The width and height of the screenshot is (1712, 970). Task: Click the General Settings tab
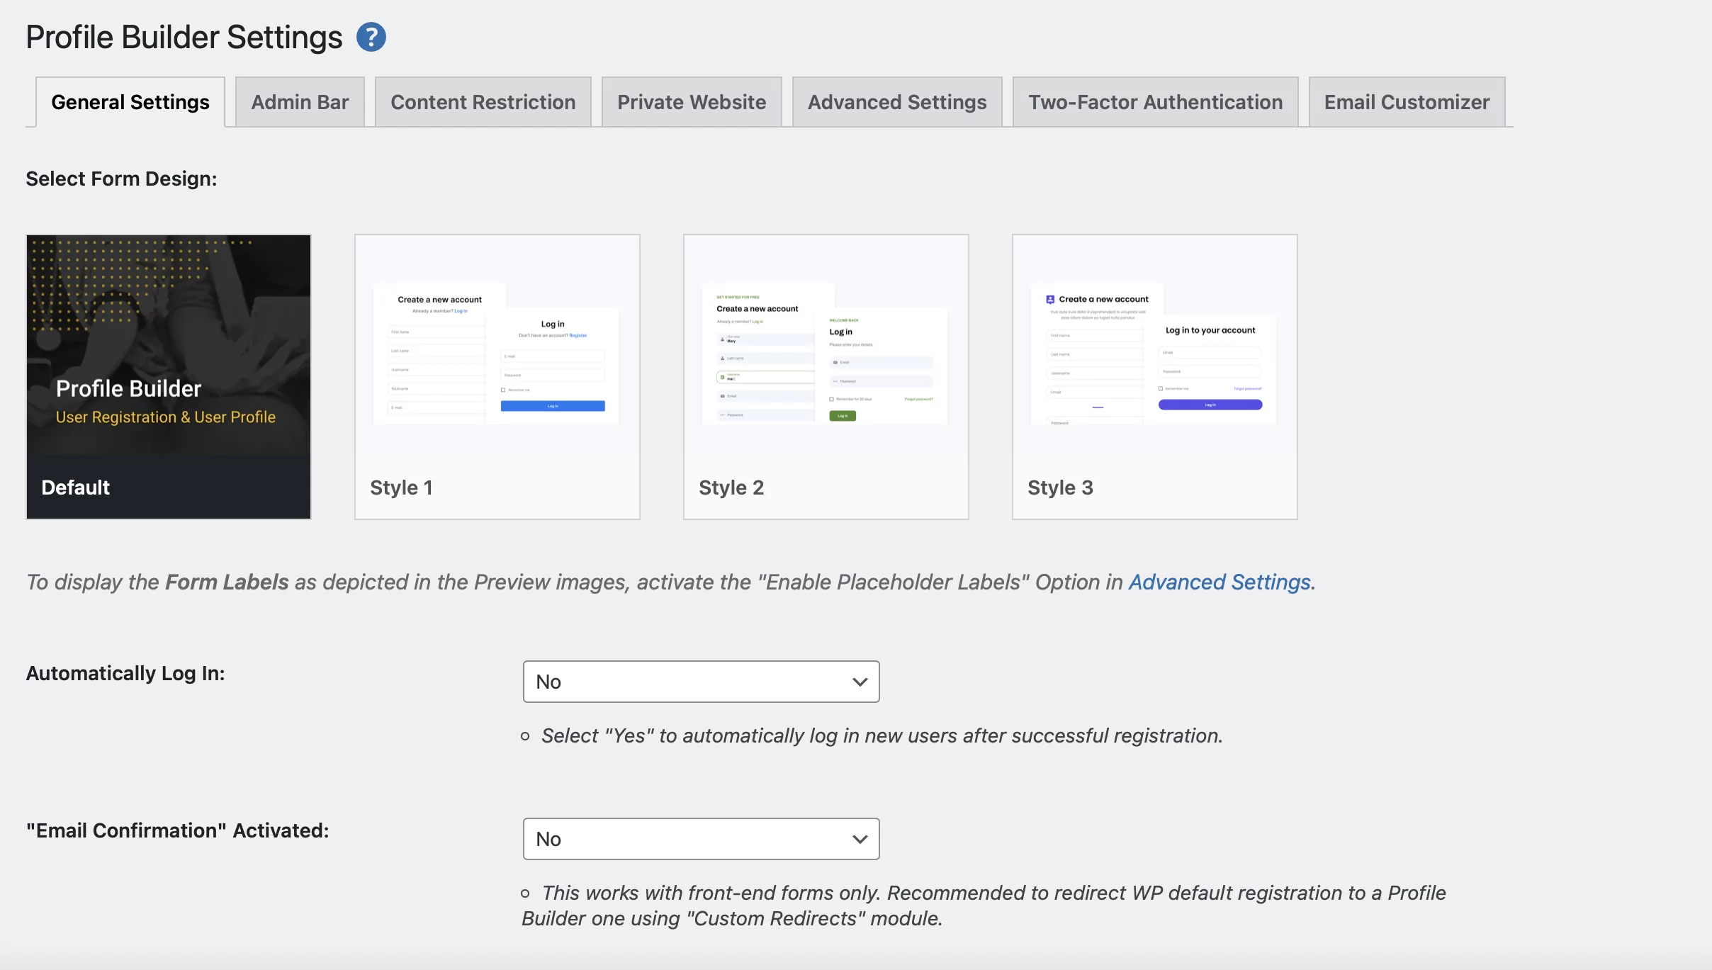coord(130,101)
